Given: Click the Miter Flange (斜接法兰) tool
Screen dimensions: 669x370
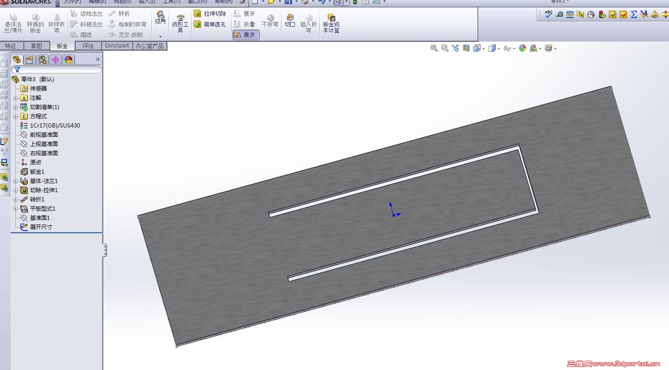Looking at the screenshot, I should tap(87, 24).
